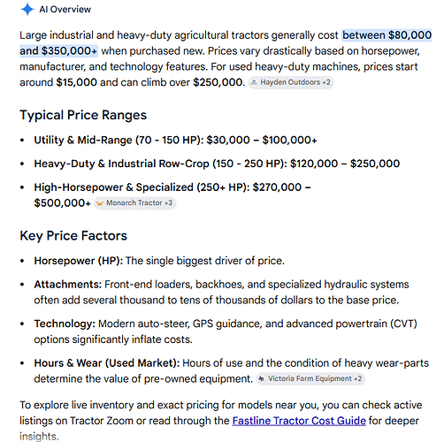The height and width of the screenshot is (442, 444).
Task: Click the AI Overview label text
Action: click(65, 10)
